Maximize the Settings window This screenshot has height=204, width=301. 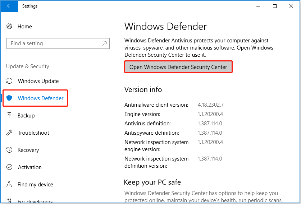click(x=275, y=6)
